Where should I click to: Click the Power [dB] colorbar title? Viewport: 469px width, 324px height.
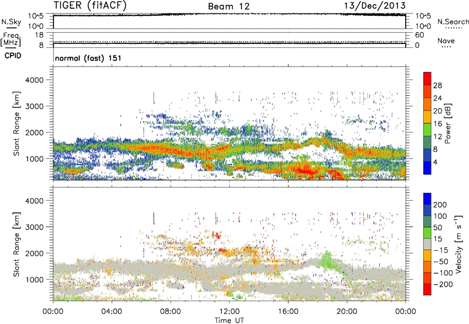pyautogui.click(x=447, y=123)
